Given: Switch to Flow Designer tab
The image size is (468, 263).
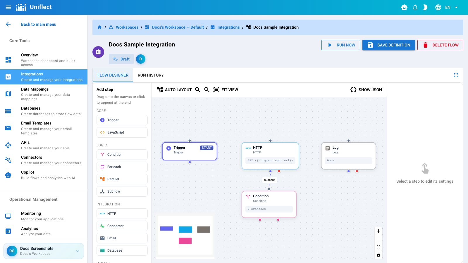Looking at the screenshot, I should tap(113, 75).
